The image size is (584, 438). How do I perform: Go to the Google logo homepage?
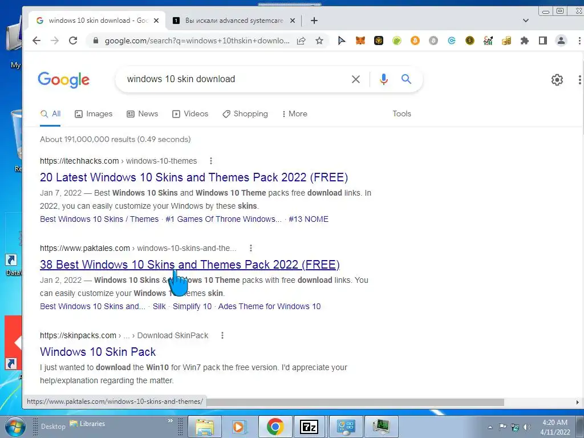click(64, 79)
